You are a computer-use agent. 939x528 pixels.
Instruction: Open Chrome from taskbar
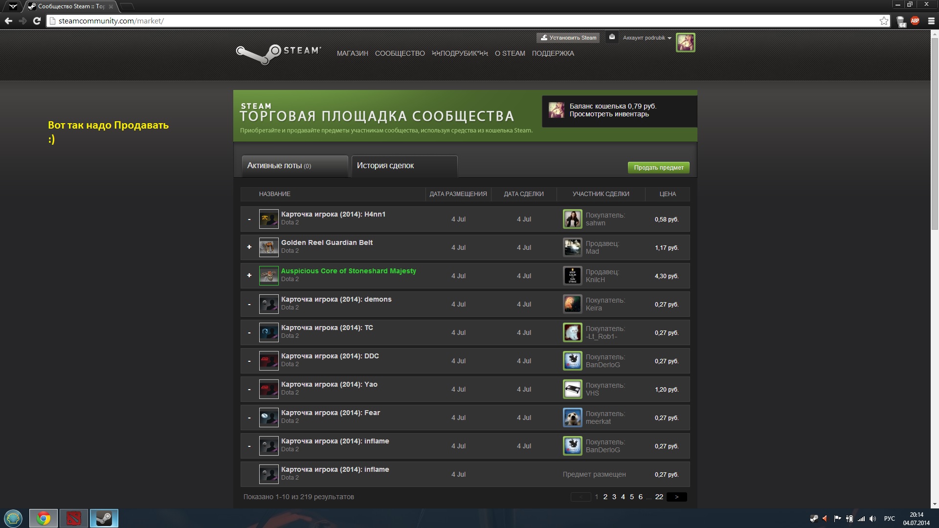(x=44, y=518)
